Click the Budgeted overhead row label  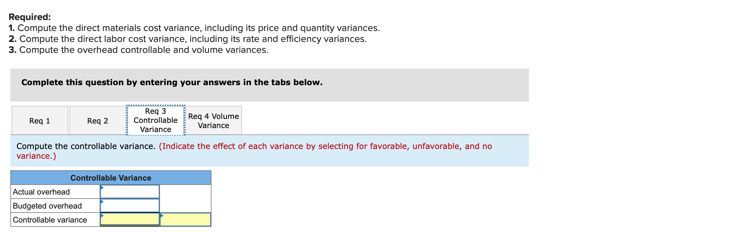point(47,206)
